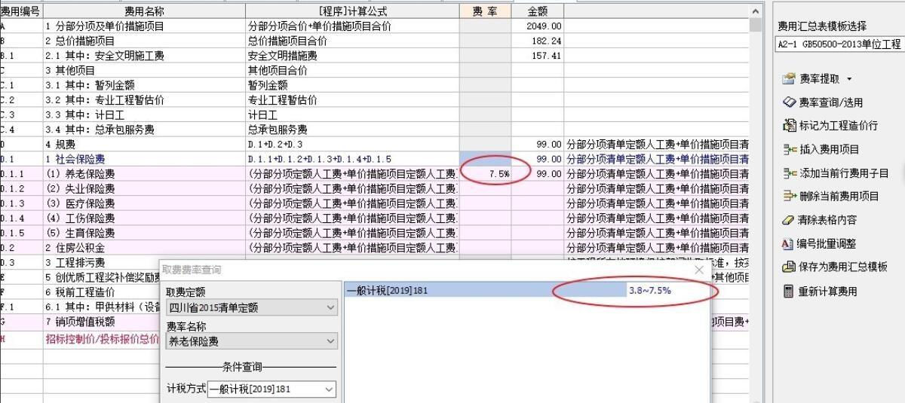Click the 7.5% rate cell
The image size is (905, 403).
click(485, 174)
